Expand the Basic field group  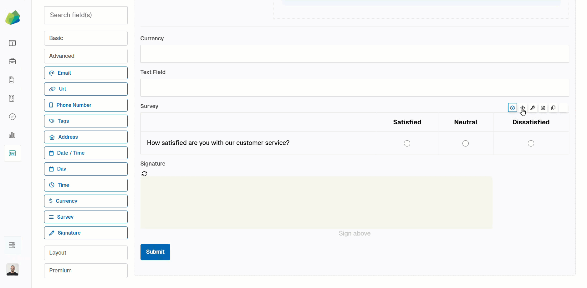86,38
